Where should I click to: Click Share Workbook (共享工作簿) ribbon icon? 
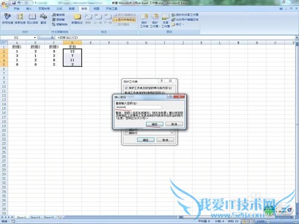(166, 20)
